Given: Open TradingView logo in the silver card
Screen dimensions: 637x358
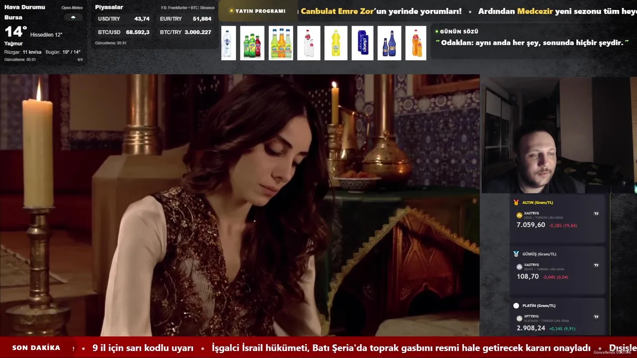Looking at the screenshot, I should (x=596, y=265).
